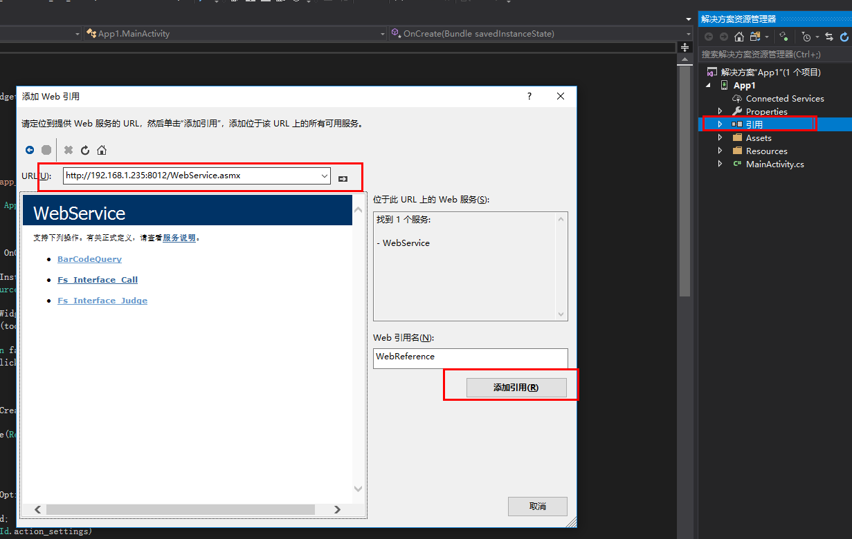852x539 pixels.
Task: Click horizontal scrollbar left arrow in browser pane
Action: [37, 509]
